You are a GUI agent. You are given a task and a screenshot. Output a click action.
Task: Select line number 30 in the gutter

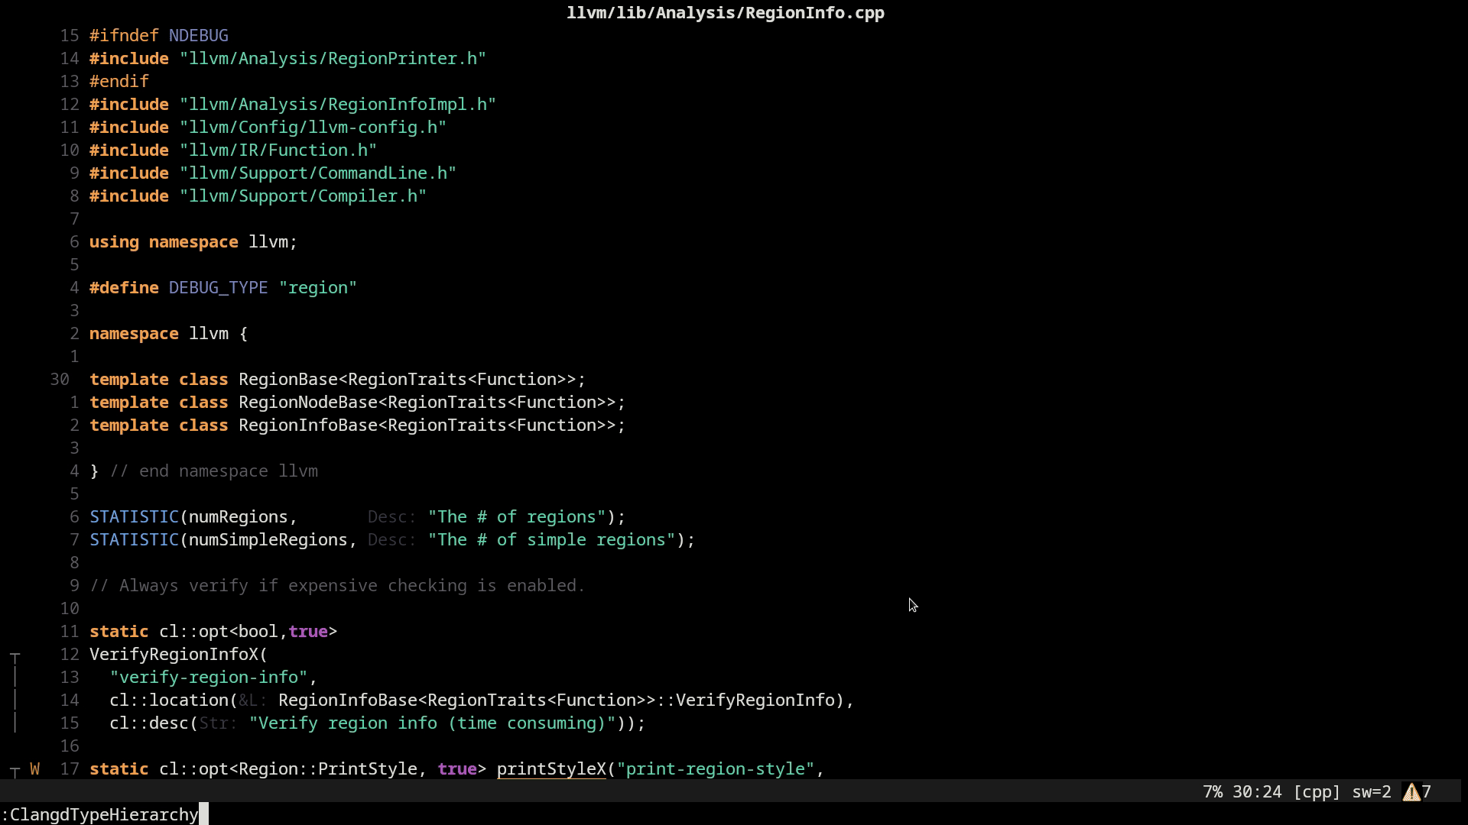point(60,380)
